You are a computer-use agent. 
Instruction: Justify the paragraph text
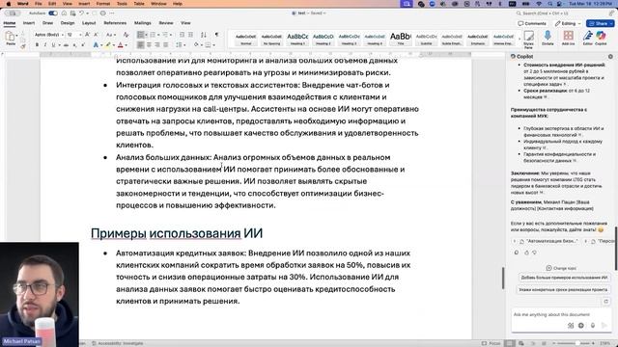point(166,45)
